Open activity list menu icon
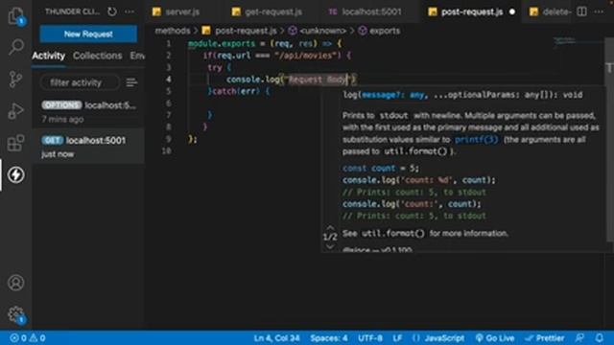This screenshot has width=614, height=345. click(131, 82)
